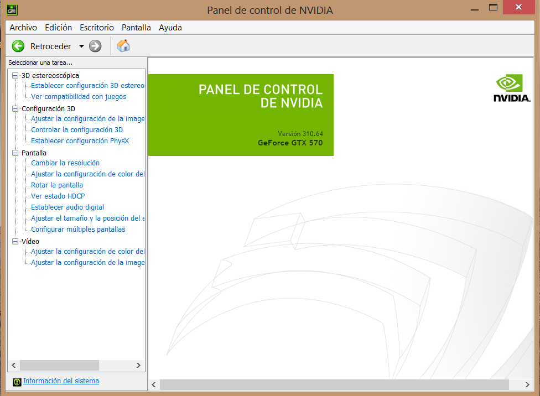Click task panel scrollbar left arrow
Image resolution: width=540 pixels, height=396 pixels.
[x=14, y=366]
